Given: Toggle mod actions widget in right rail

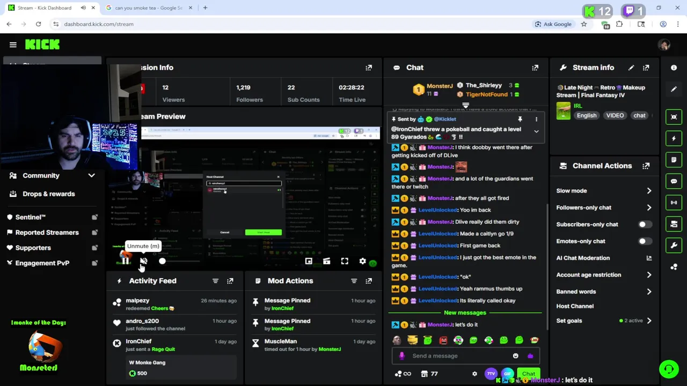Looking at the screenshot, I should pos(674,160).
